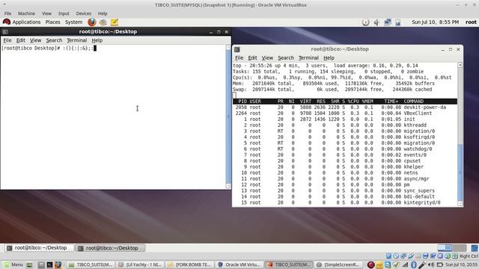This screenshot has height=269, width=479.
Task: Switch to Oracle VM Virtu... taskbar entry
Action: (239, 265)
